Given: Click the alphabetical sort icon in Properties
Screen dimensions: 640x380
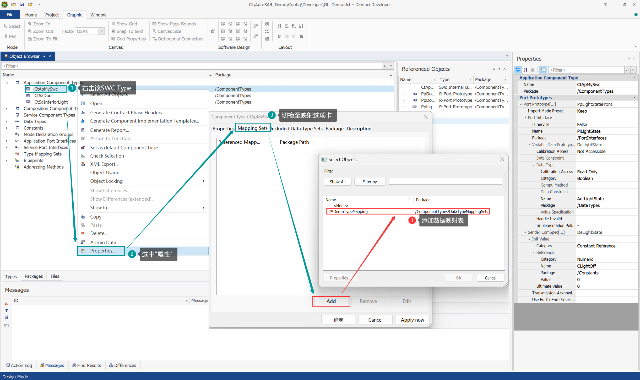Looking at the screenshot, I should point(525,70).
